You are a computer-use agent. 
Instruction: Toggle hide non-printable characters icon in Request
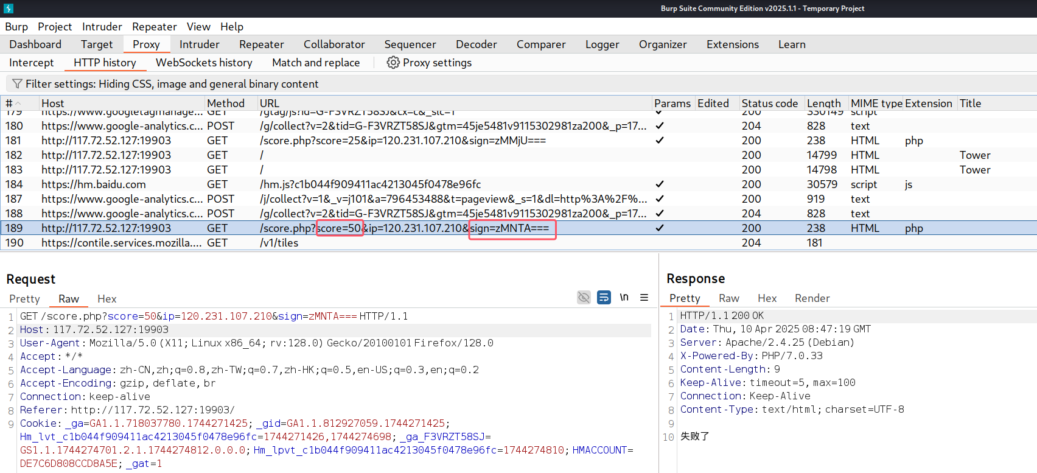point(584,297)
